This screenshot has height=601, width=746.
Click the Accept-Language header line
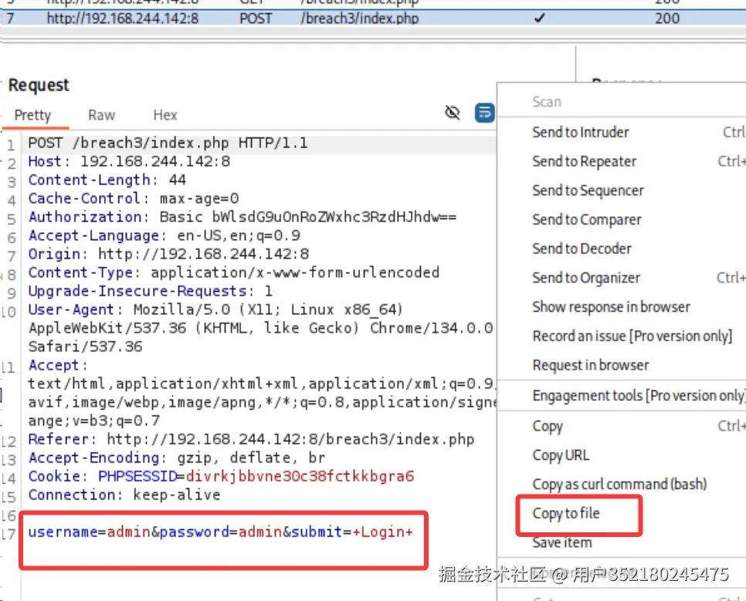(x=164, y=236)
